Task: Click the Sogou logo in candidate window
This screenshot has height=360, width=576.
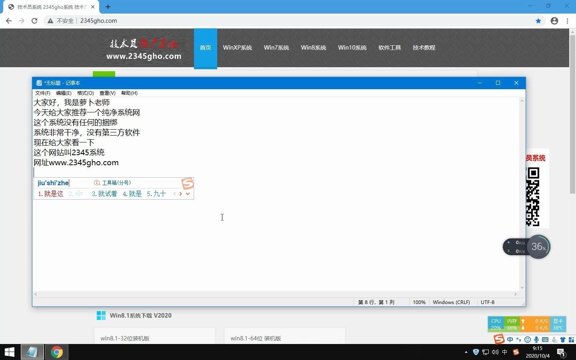Action: tap(188, 183)
